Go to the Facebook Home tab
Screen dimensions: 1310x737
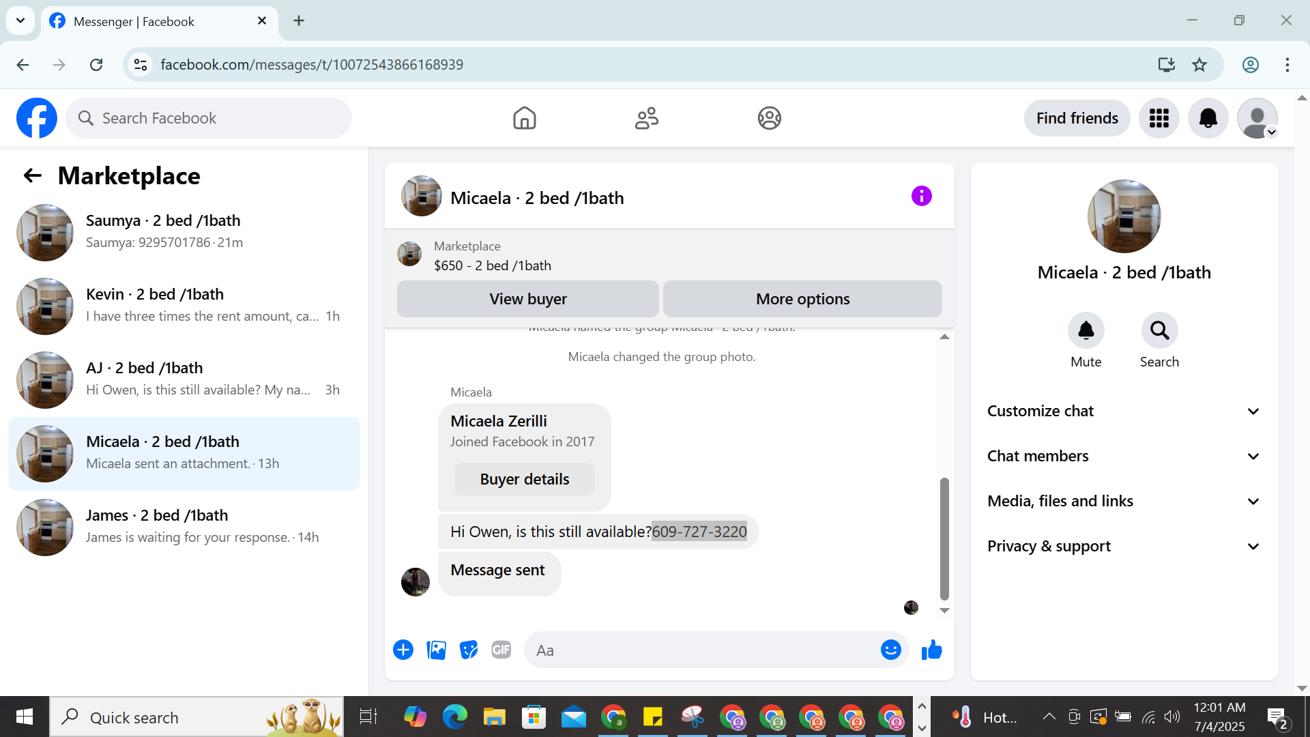524,118
